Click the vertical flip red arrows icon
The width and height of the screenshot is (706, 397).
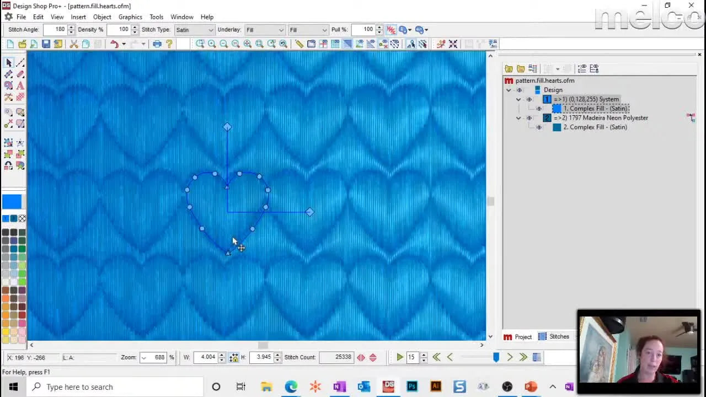coord(373,357)
